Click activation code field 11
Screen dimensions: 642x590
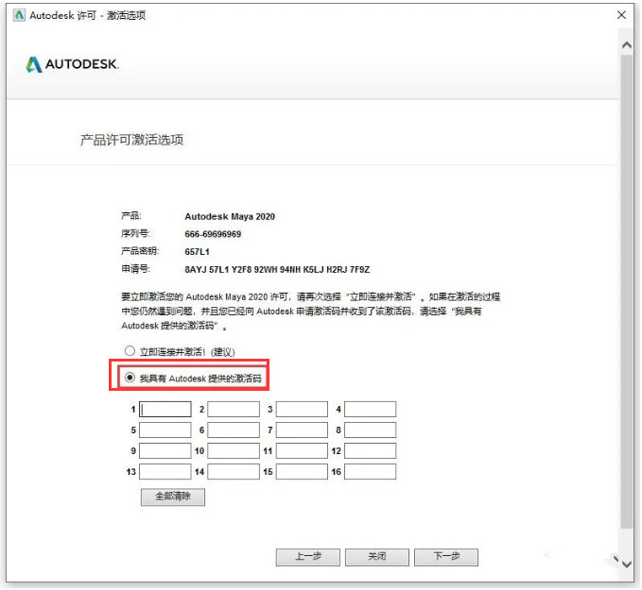click(x=302, y=450)
